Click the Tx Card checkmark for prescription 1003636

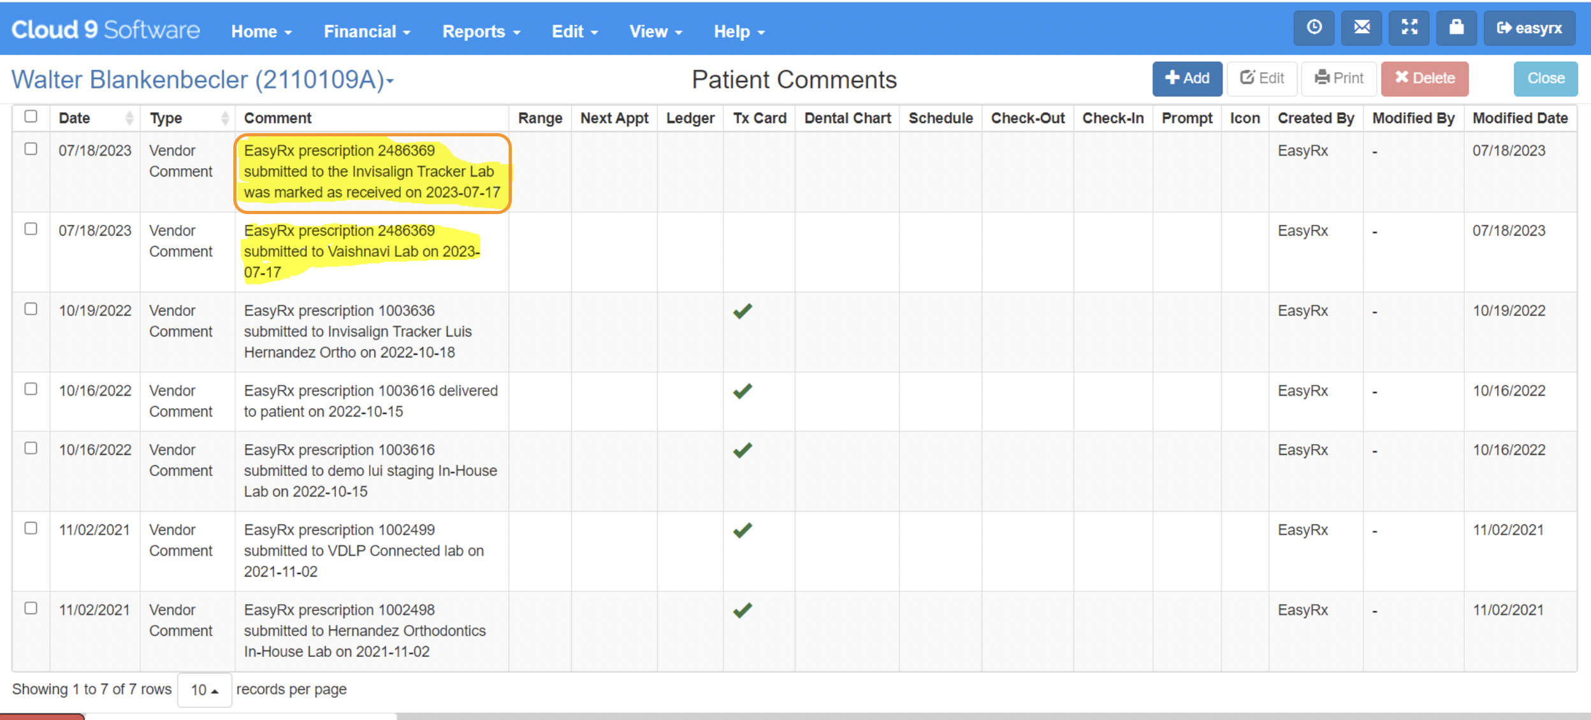click(x=743, y=311)
